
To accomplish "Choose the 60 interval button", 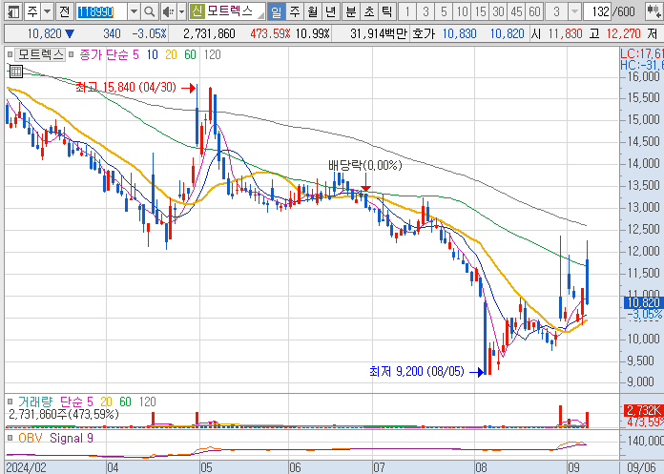I will (x=535, y=11).
